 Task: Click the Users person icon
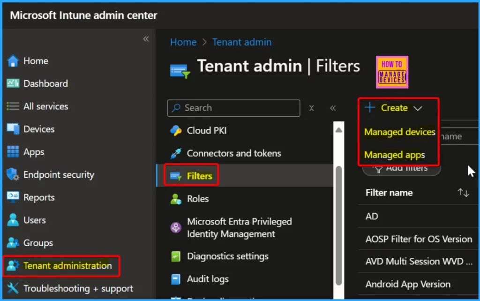click(x=13, y=220)
